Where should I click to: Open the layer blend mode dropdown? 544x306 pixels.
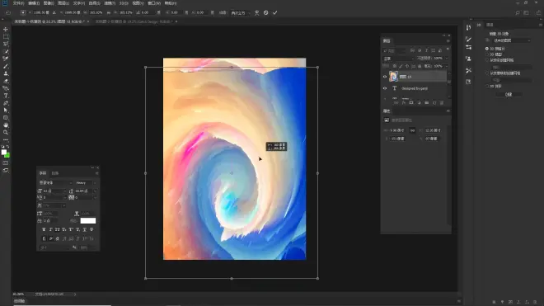(x=398, y=59)
